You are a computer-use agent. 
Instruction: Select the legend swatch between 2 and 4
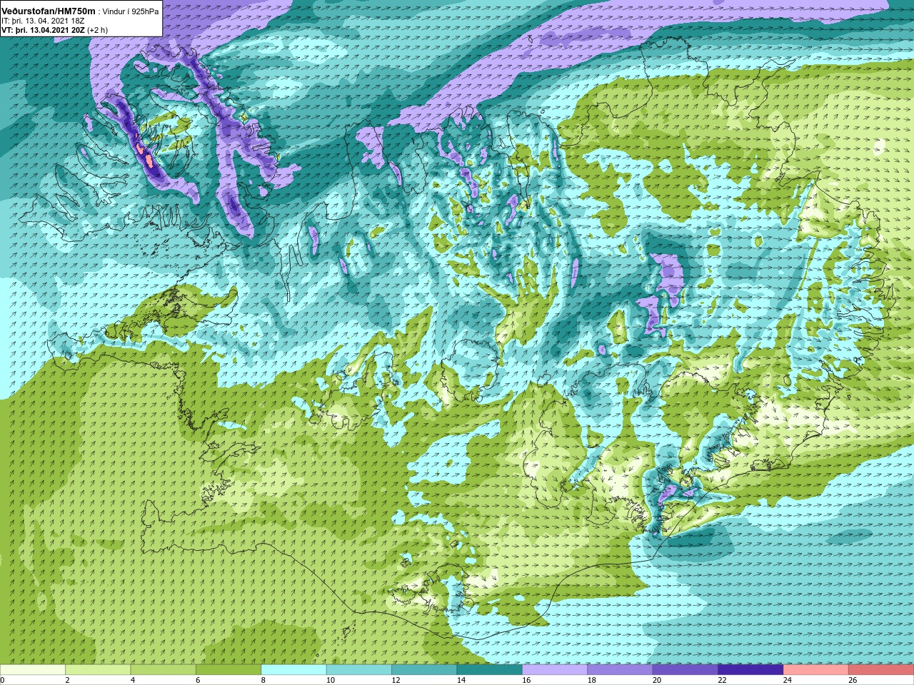[x=98, y=669]
